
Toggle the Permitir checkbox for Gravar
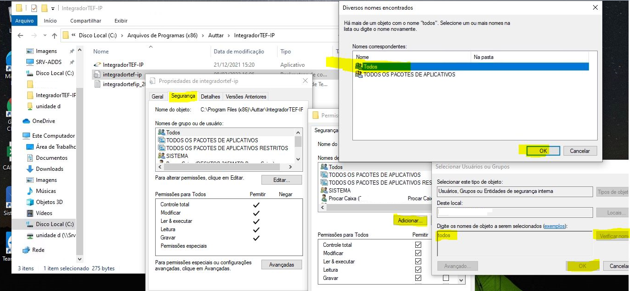click(418, 278)
